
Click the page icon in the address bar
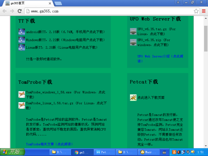pos(28,11)
